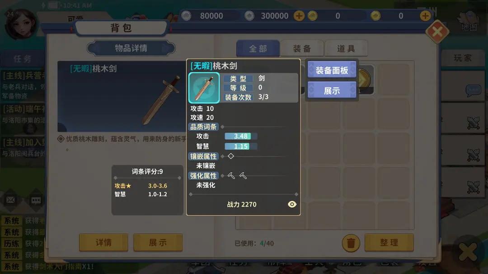The width and height of the screenshot is (488, 274).
Task: Click the 攻击 3.48 quality bar
Action: coord(240,136)
